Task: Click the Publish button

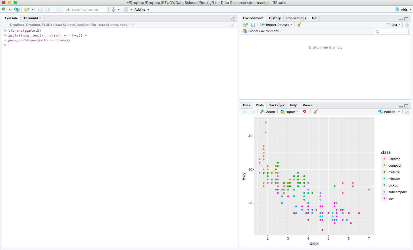Action: coord(387,112)
